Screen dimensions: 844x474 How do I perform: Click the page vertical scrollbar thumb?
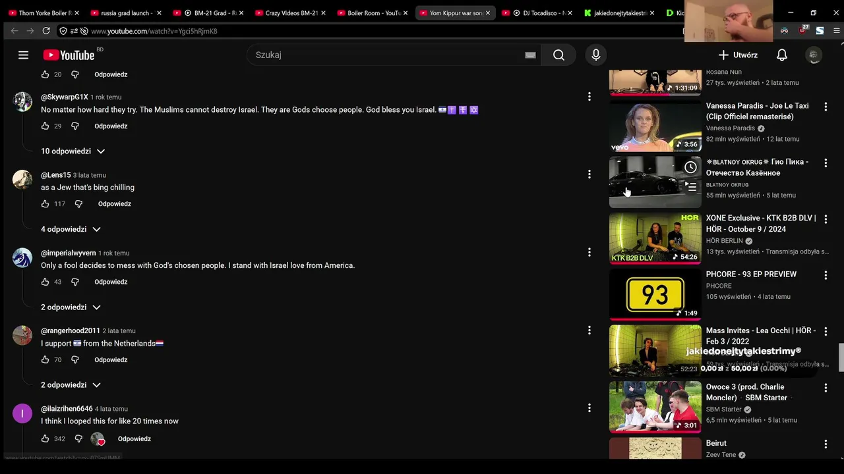tap(841, 357)
